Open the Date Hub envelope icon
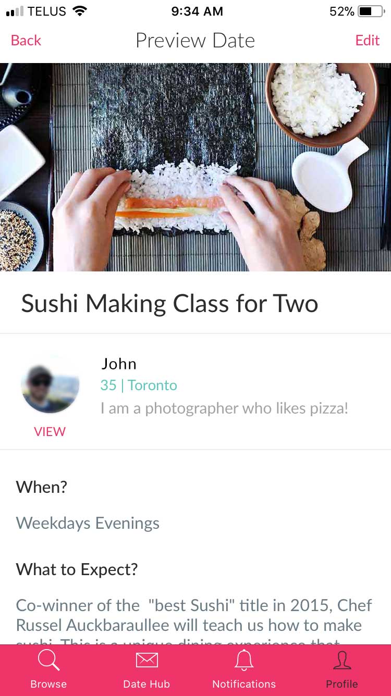This screenshot has height=696, width=391. pos(146,661)
